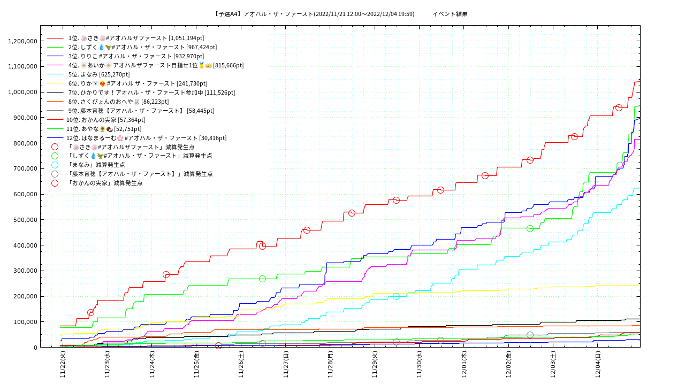685x385 pixels.
Task: Select legend text 3位 りりこ 932,970pt
Action: click(136, 56)
